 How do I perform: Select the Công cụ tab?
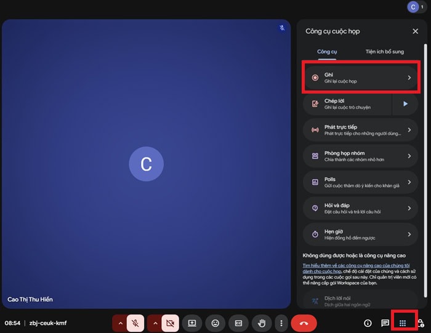(x=326, y=52)
